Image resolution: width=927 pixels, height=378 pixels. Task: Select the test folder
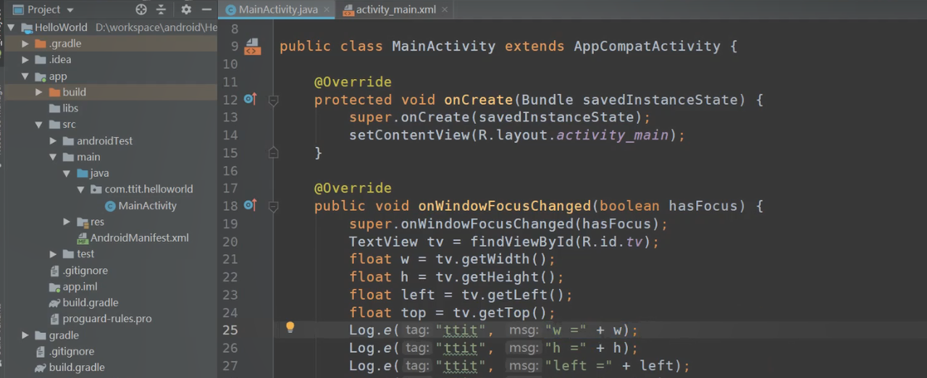click(85, 253)
